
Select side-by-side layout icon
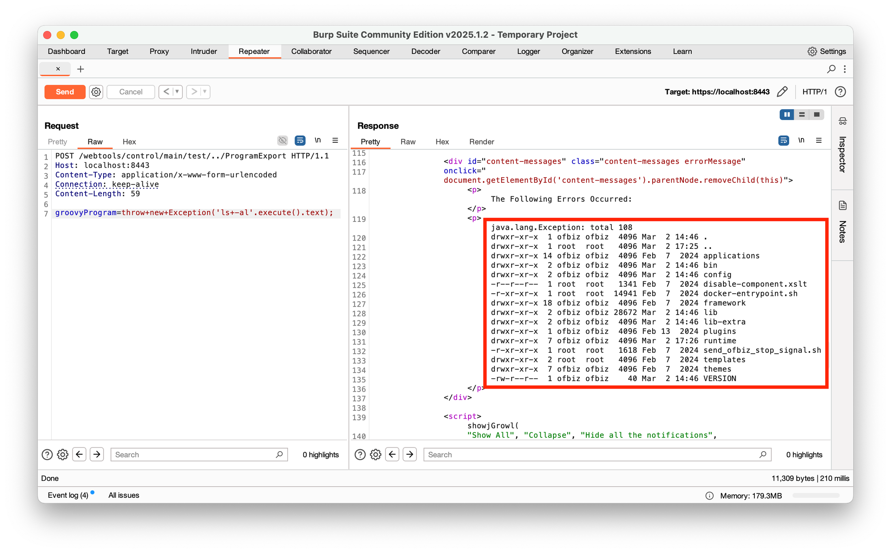pos(787,114)
